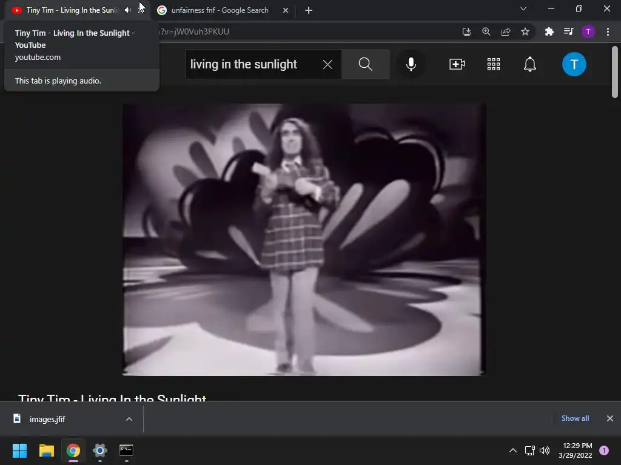Viewport: 621px width, 465px height.
Task: Click the Chrome taskbar icon
Action: [x=73, y=450]
